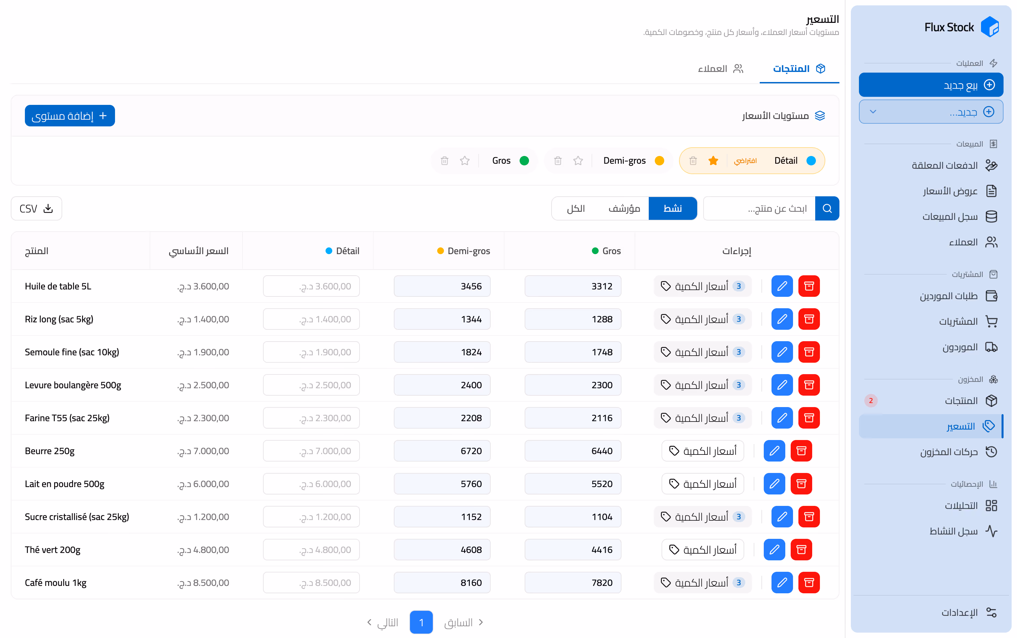The height and width of the screenshot is (638, 1017).
Task: Click edit pencil for Huile de table 5L
Action: point(782,286)
